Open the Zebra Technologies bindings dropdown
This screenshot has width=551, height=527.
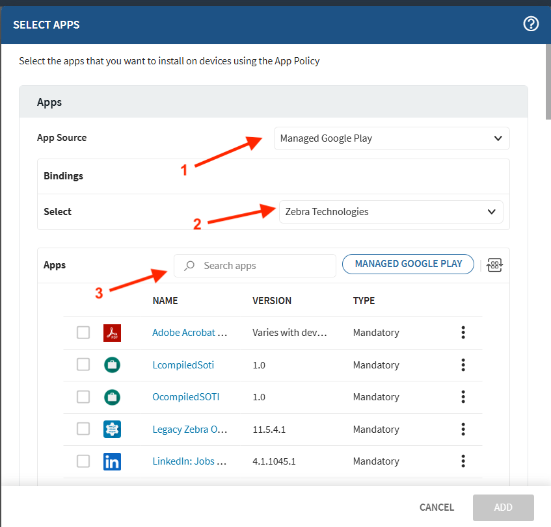pyautogui.click(x=391, y=212)
